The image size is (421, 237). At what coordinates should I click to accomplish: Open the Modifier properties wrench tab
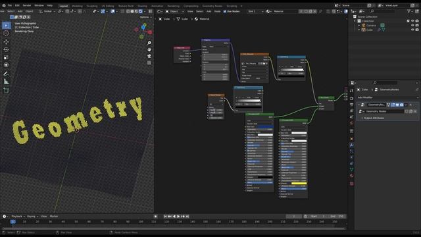352,145
